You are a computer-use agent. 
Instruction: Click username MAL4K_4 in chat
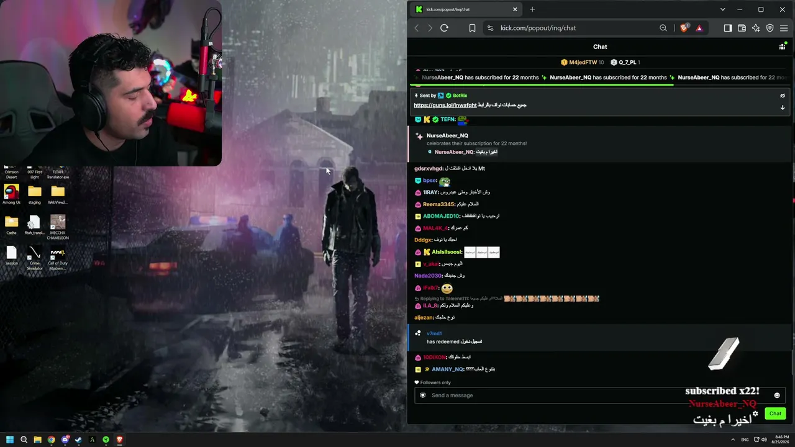[435, 228]
